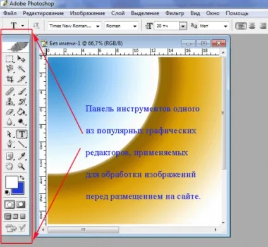The height and width of the screenshot is (247, 268).
Task: Open the Фильтр menu
Action: point(174,13)
